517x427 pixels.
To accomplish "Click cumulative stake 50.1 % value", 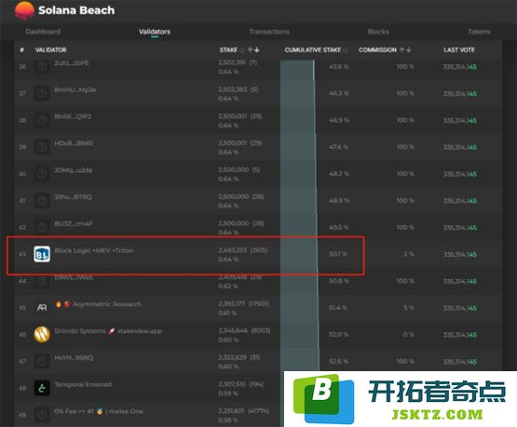I will (x=338, y=254).
